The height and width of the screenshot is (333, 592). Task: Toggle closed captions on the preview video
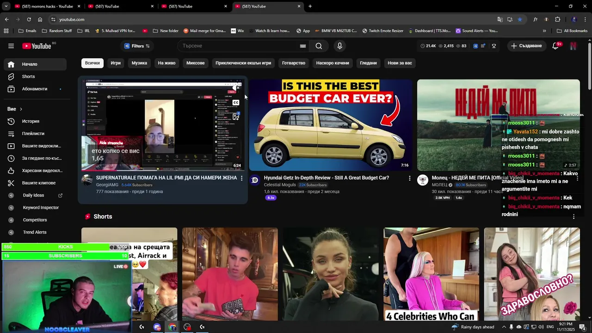(x=236, y=102)
